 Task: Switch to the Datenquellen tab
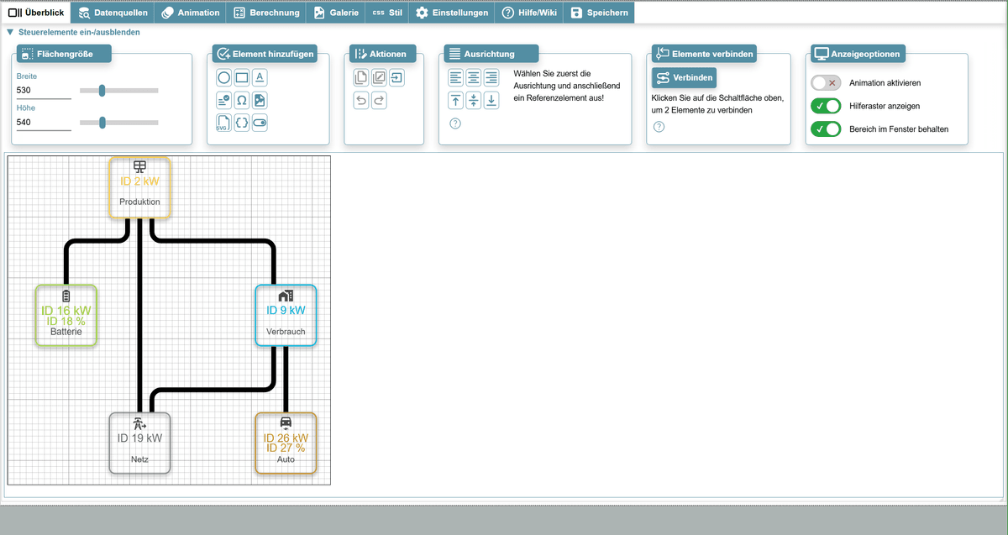tap(113, 13)
